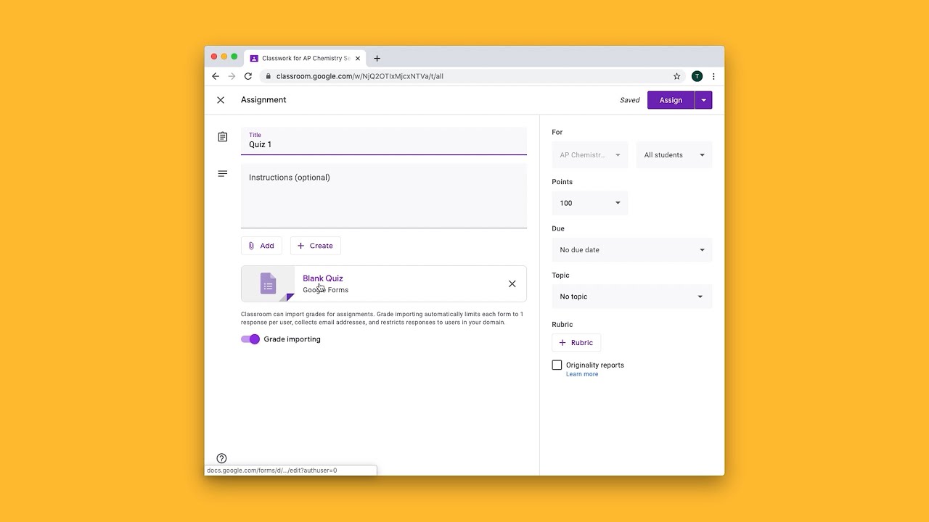Add a rubric using the Rubric button
This screenshot has height=522, width=929.
point(576,342)
